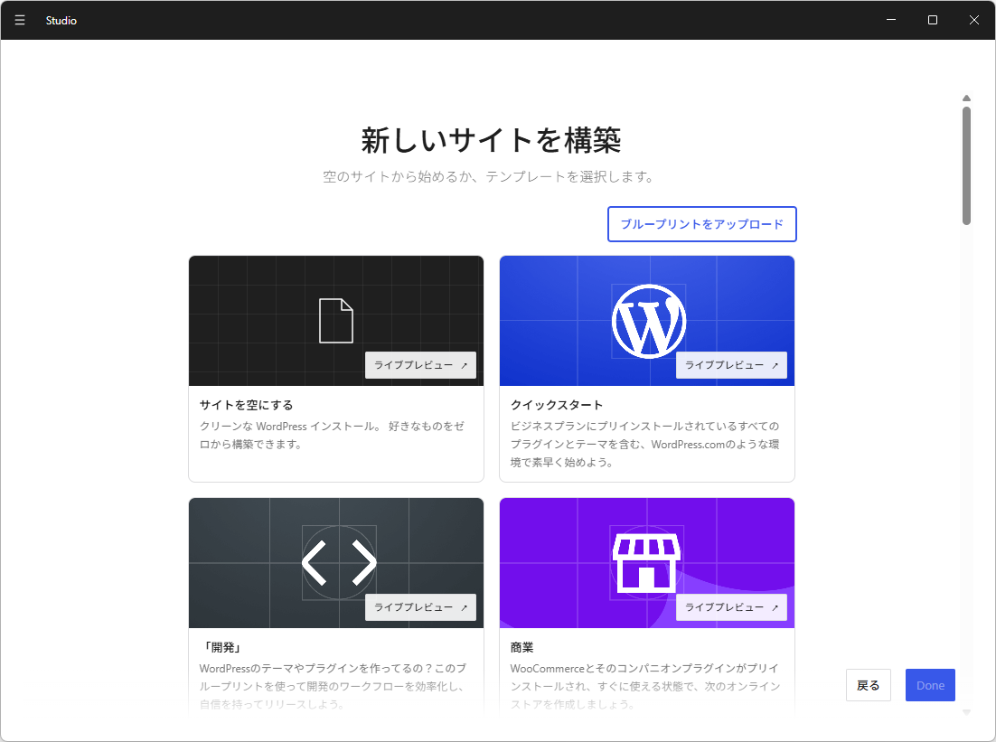Click the Done button
Viewport: 996px width, 742px height.
[930, 685]
